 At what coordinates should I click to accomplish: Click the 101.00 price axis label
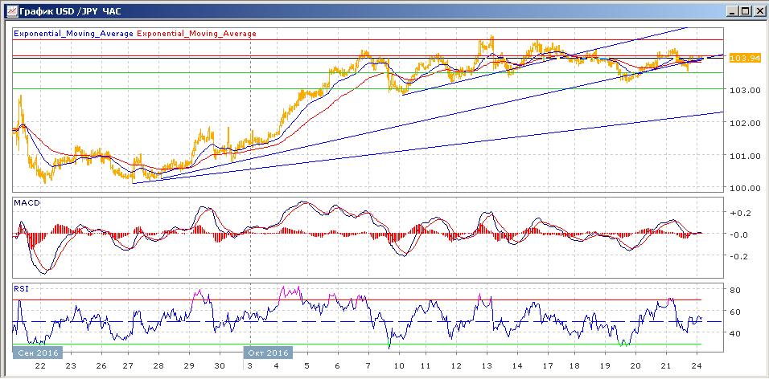click(x=744, y=156)
